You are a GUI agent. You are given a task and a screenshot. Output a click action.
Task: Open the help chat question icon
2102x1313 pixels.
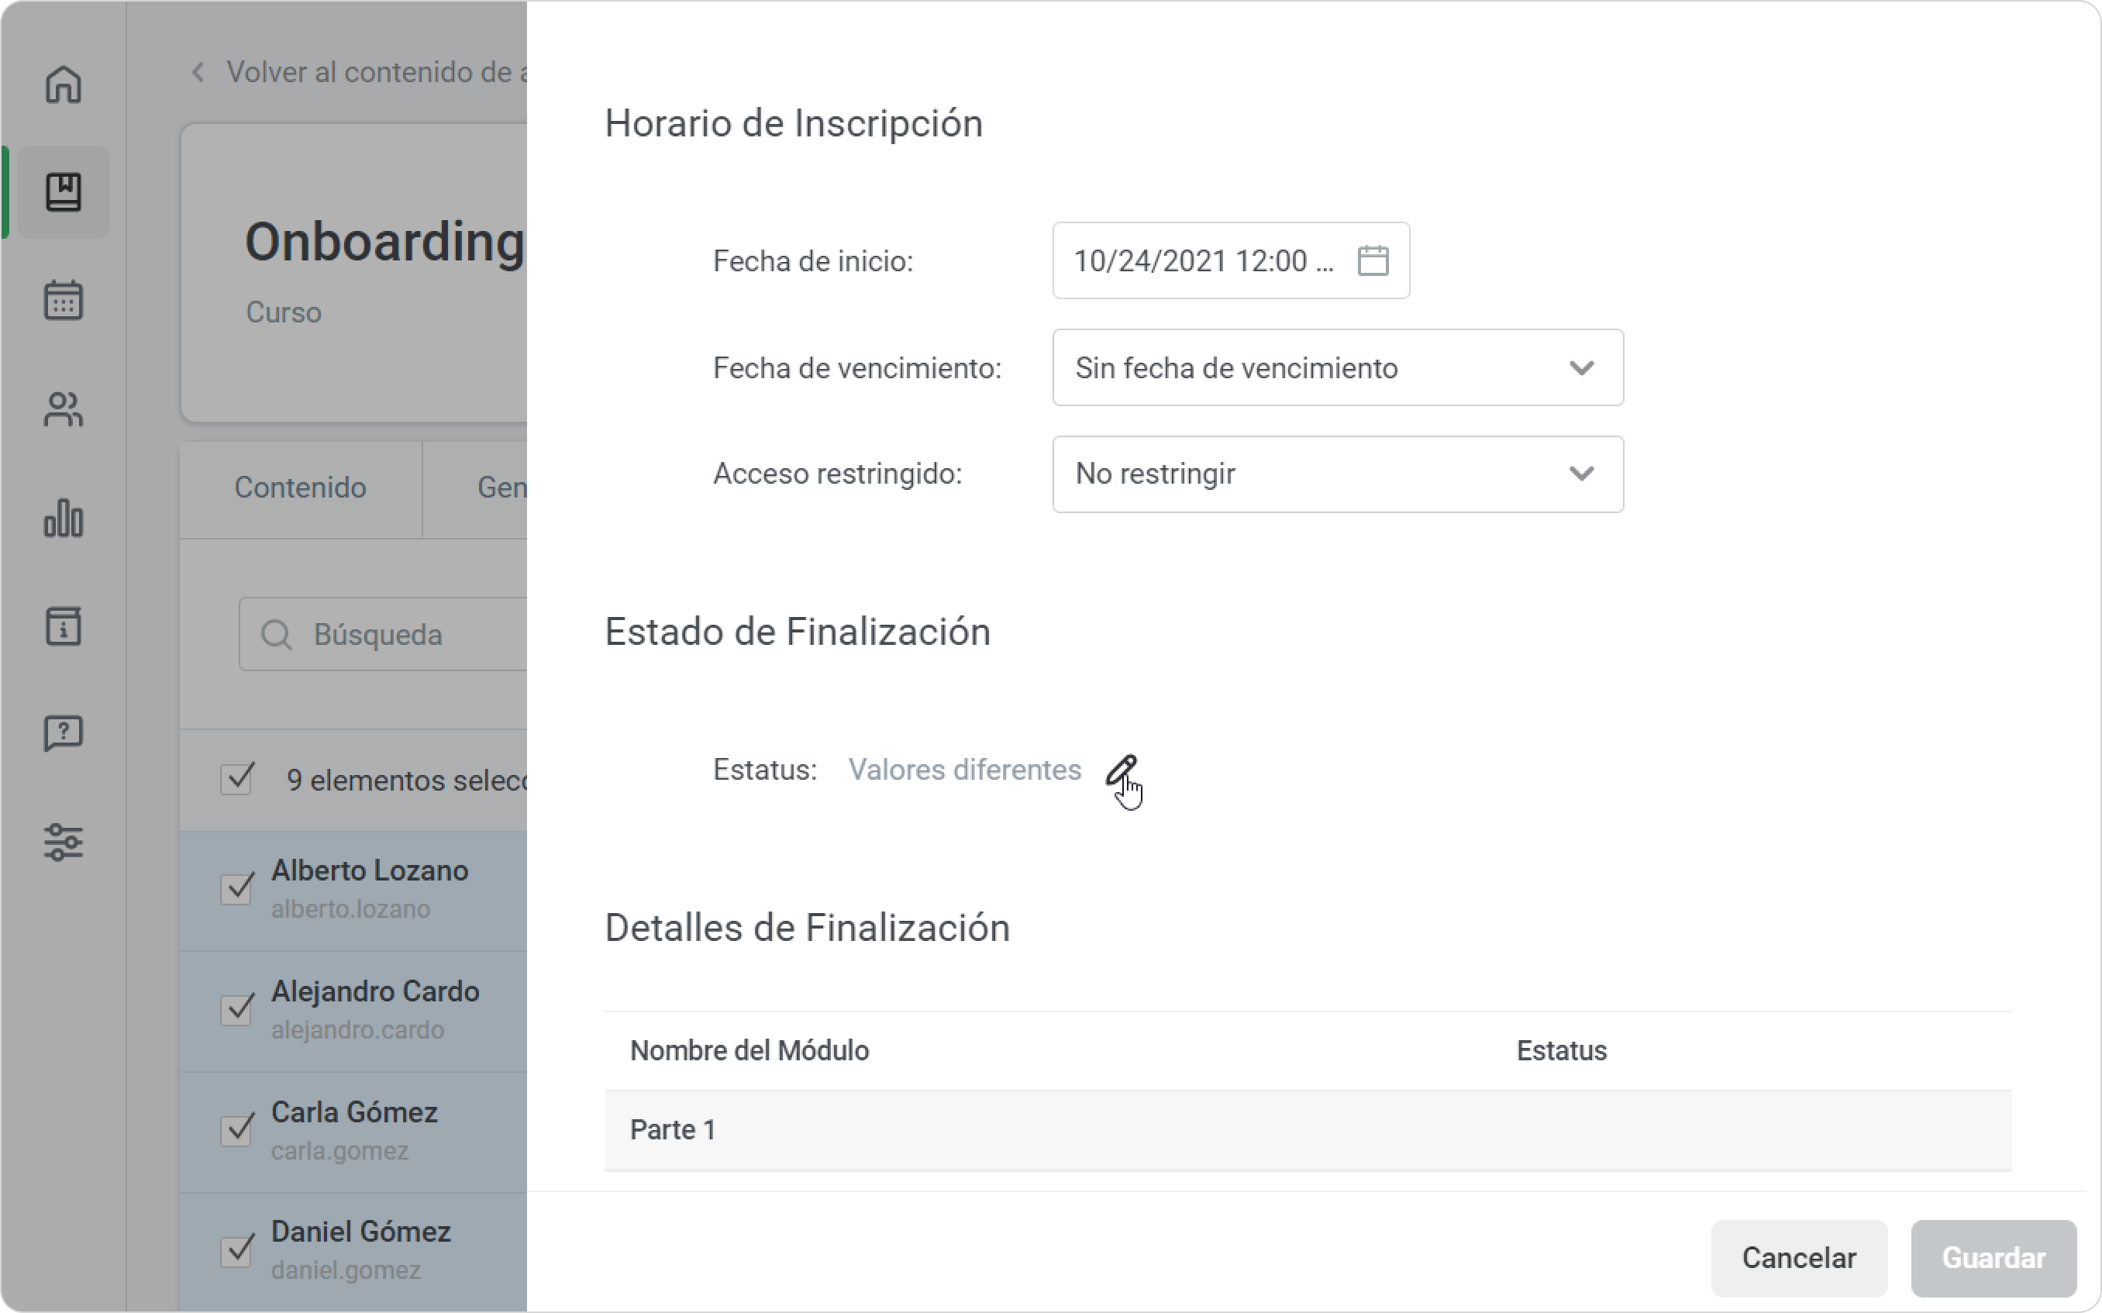64,734
